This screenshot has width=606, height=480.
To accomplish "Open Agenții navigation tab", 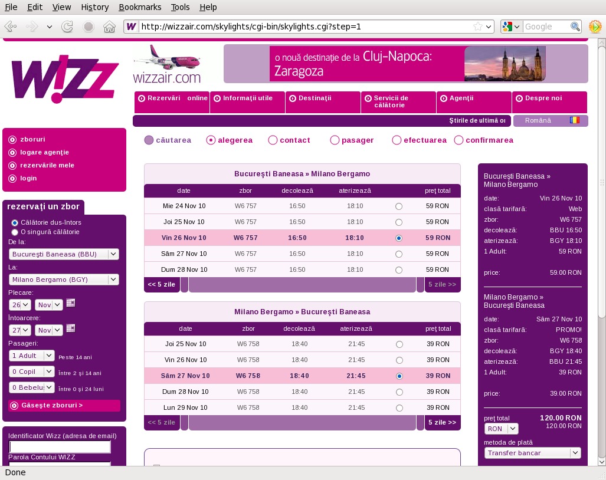I will click(x=474, y=102).
